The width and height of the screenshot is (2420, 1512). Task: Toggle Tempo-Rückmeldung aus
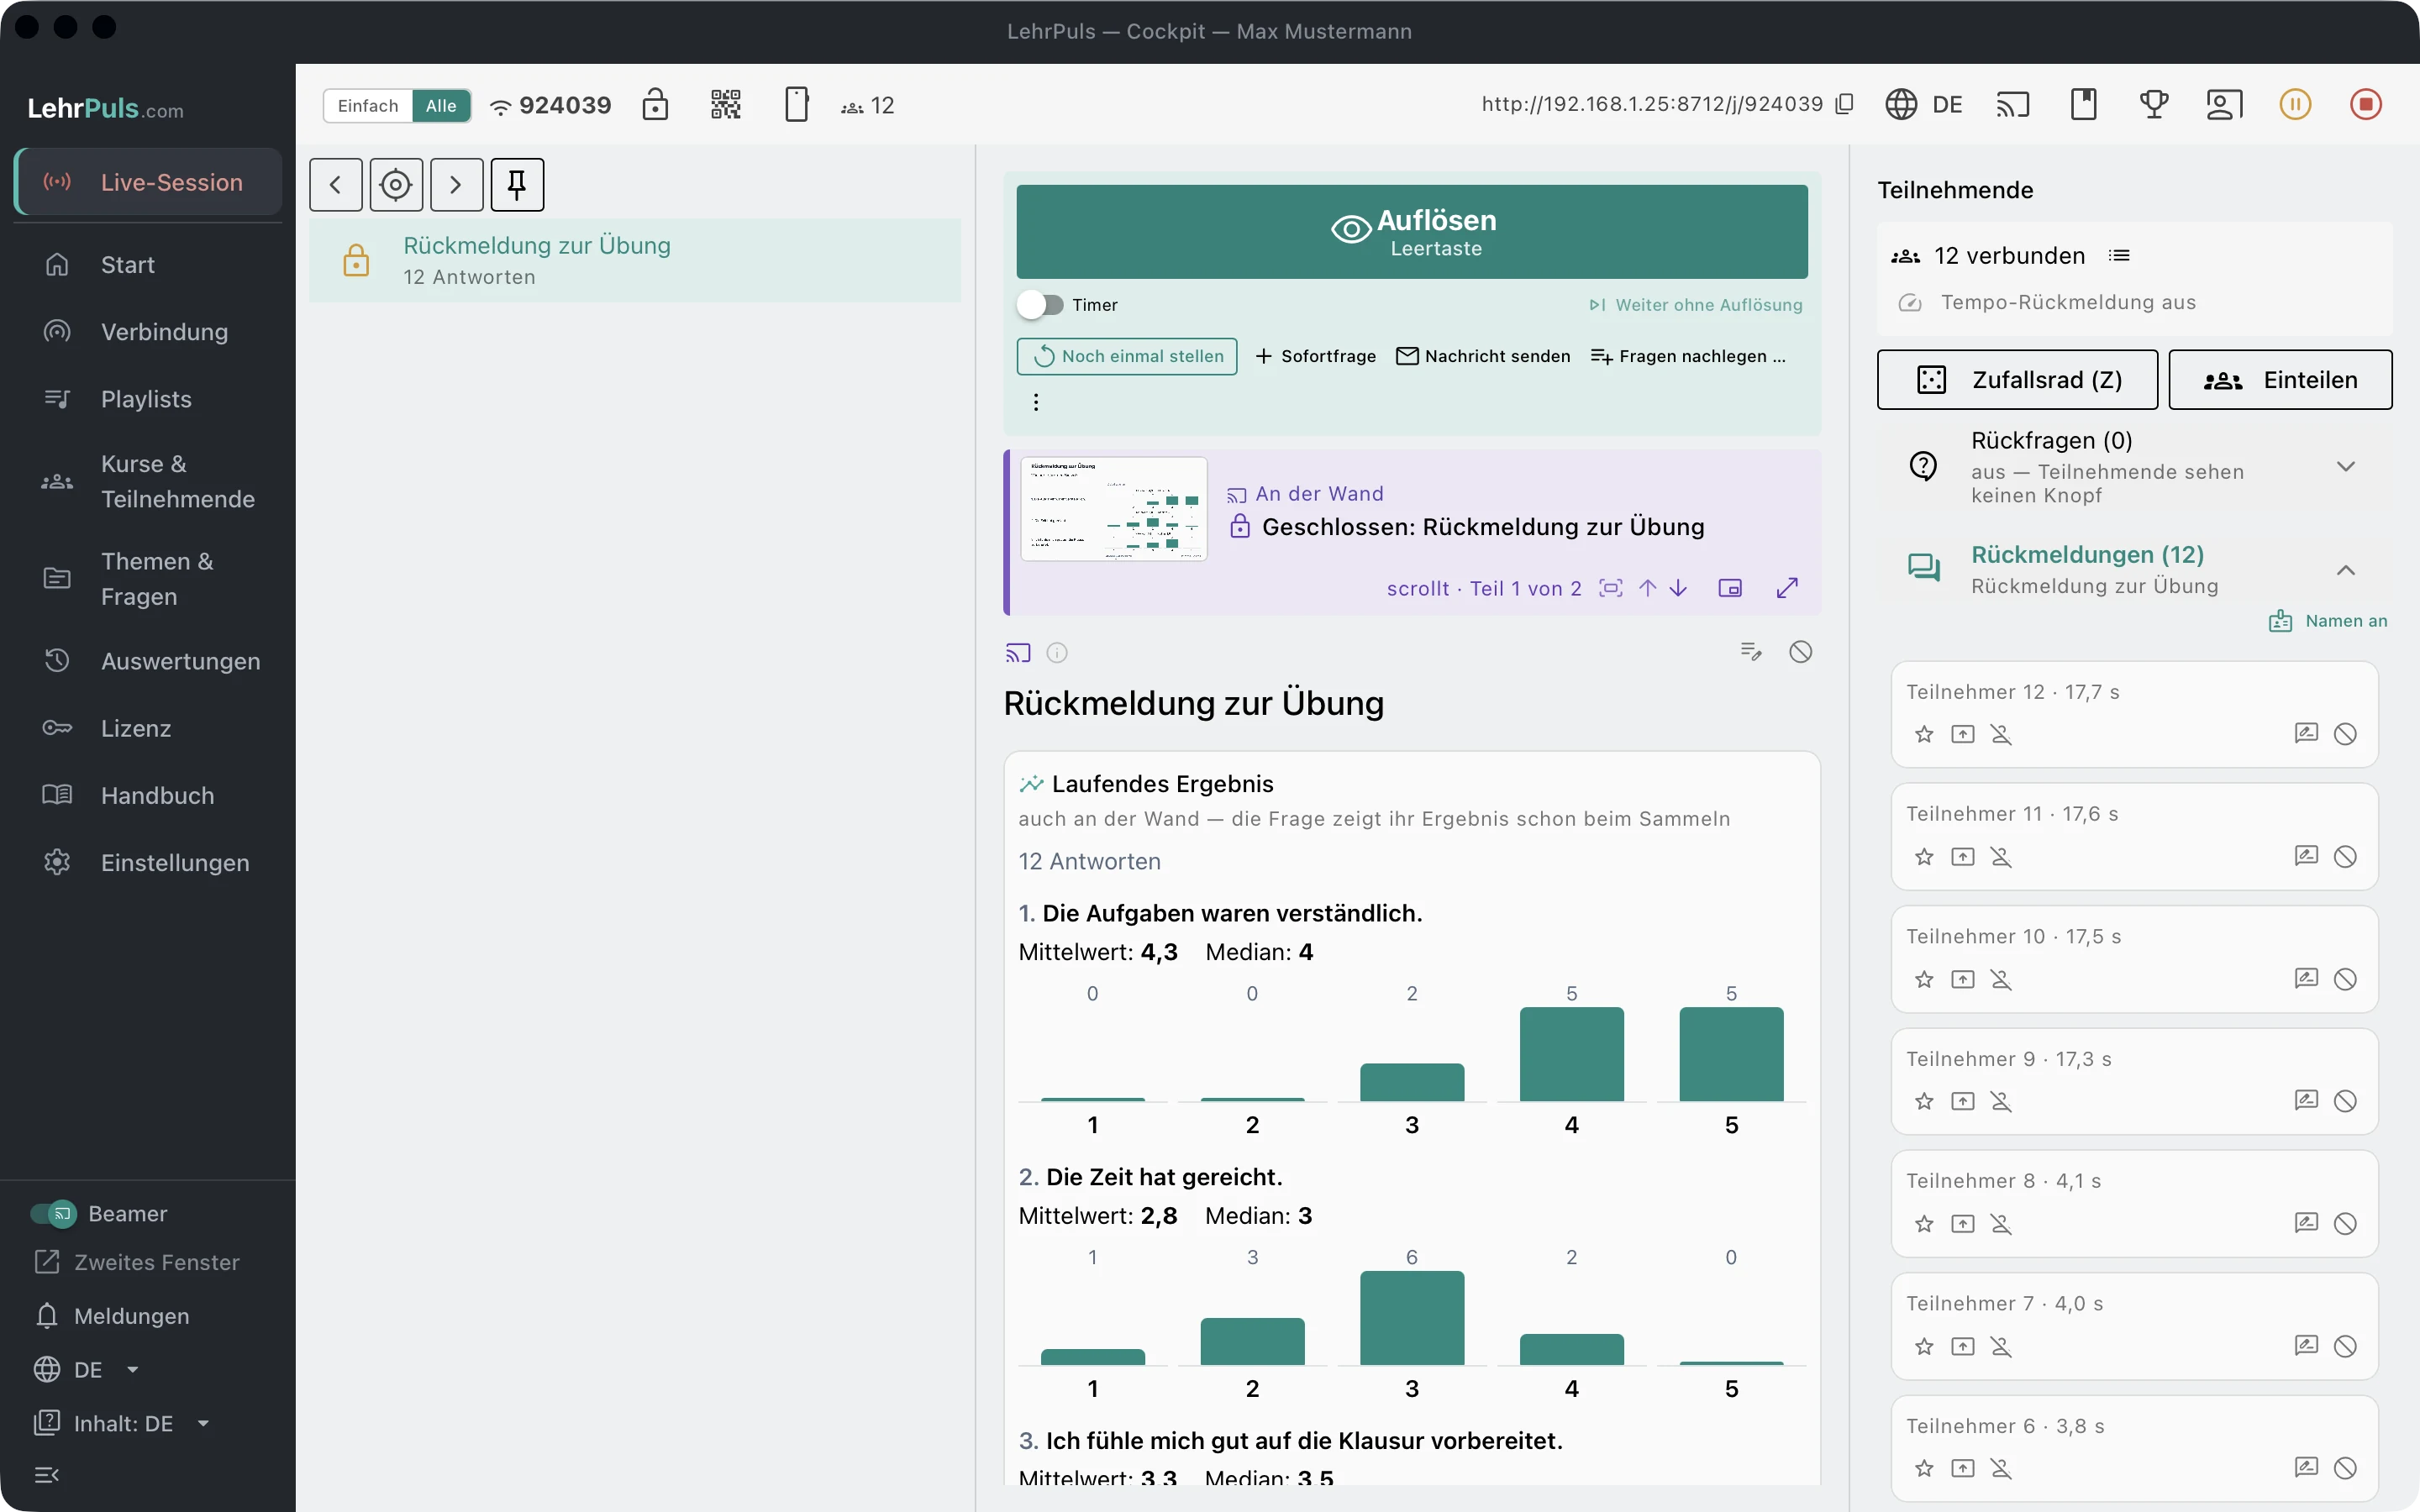pos(2047,303)
